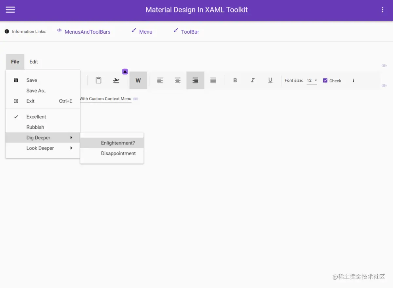Uncheck the Check checkbox
Screen dimensions: 393x288
point(325,80)
